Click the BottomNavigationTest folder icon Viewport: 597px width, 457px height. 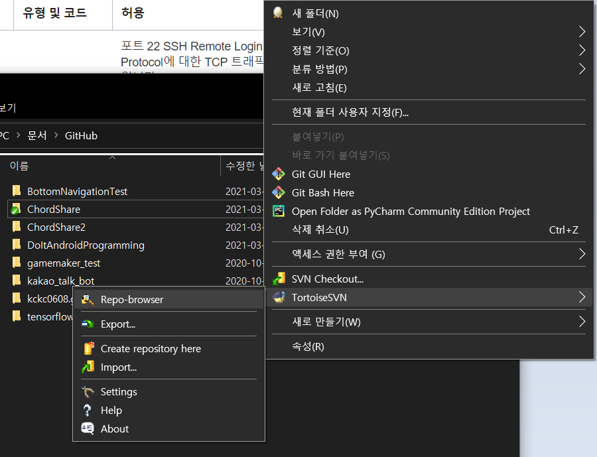point(17,190)
